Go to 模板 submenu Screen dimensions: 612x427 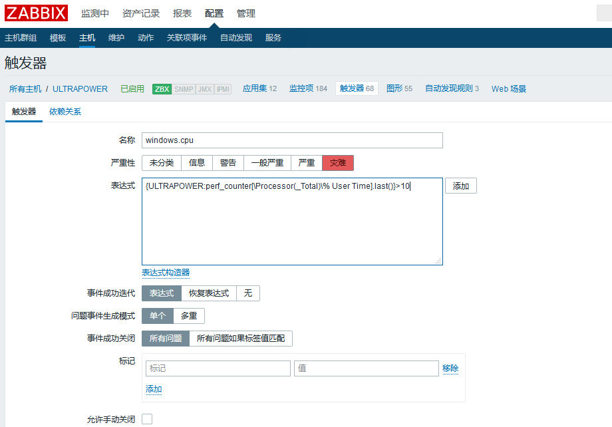(x=58, y=38)
